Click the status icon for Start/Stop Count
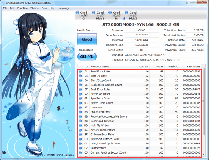This screenshot has height=160, width=209. (80, 80)
